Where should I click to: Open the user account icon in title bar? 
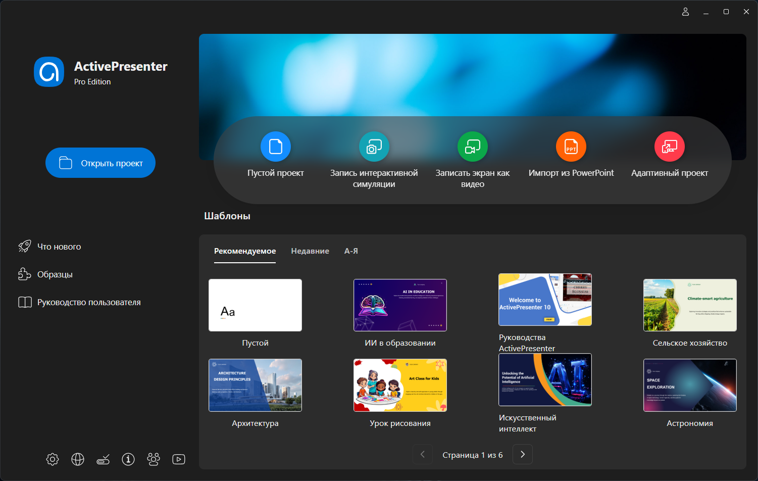685,12
